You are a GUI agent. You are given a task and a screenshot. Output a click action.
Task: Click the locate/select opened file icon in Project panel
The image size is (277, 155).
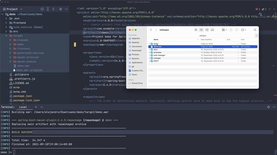click(x=42, y=9)
